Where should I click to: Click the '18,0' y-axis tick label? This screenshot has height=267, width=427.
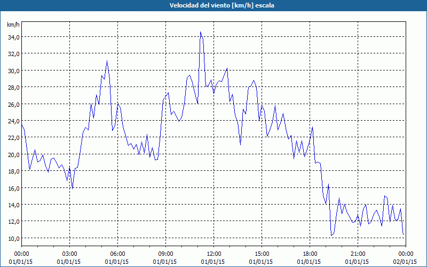(13, 171)
